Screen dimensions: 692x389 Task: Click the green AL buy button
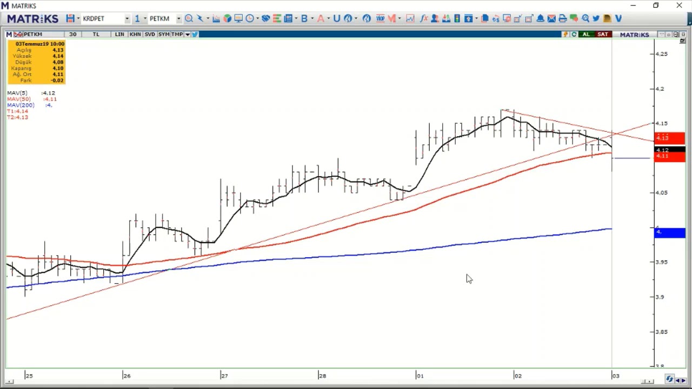(x=585, y=34)
